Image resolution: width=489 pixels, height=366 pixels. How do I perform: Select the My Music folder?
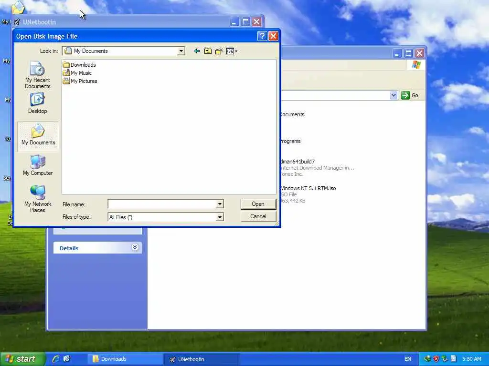coord(77,73)
